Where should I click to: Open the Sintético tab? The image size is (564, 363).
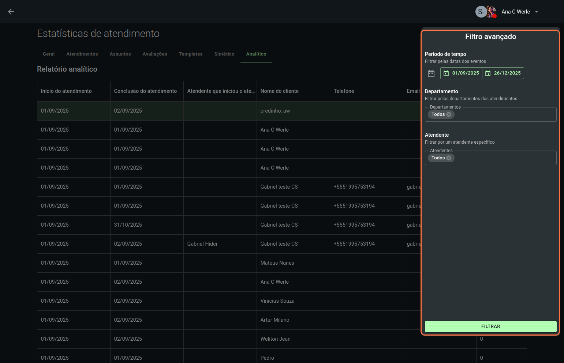(x=224, y=54)
